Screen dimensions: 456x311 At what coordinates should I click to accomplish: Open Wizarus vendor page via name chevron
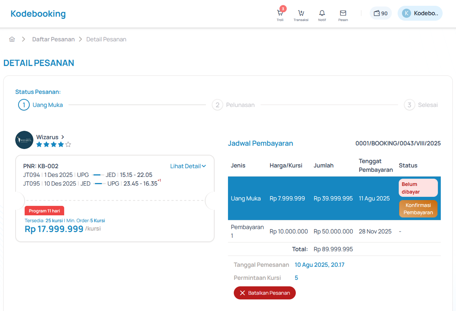(62, 137)
